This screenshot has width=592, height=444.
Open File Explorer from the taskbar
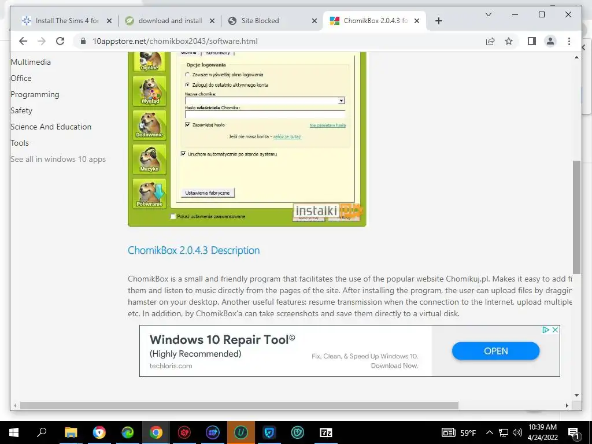[x=71, y=432]
